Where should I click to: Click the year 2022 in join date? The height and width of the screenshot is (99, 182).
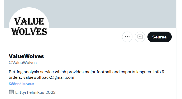pos(50,92)
